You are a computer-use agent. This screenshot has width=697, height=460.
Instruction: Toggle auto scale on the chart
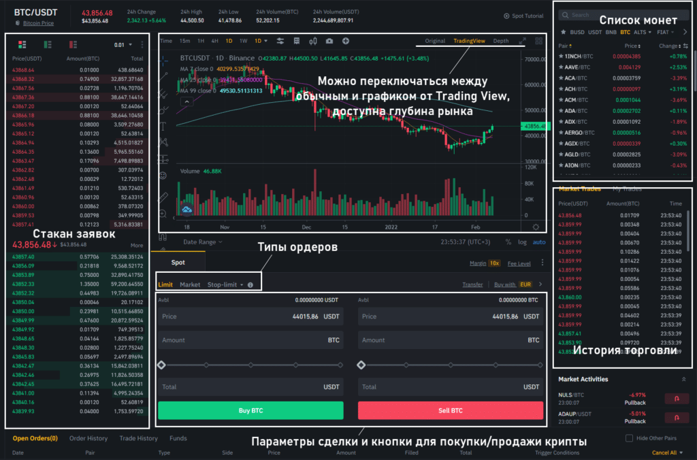538,242
